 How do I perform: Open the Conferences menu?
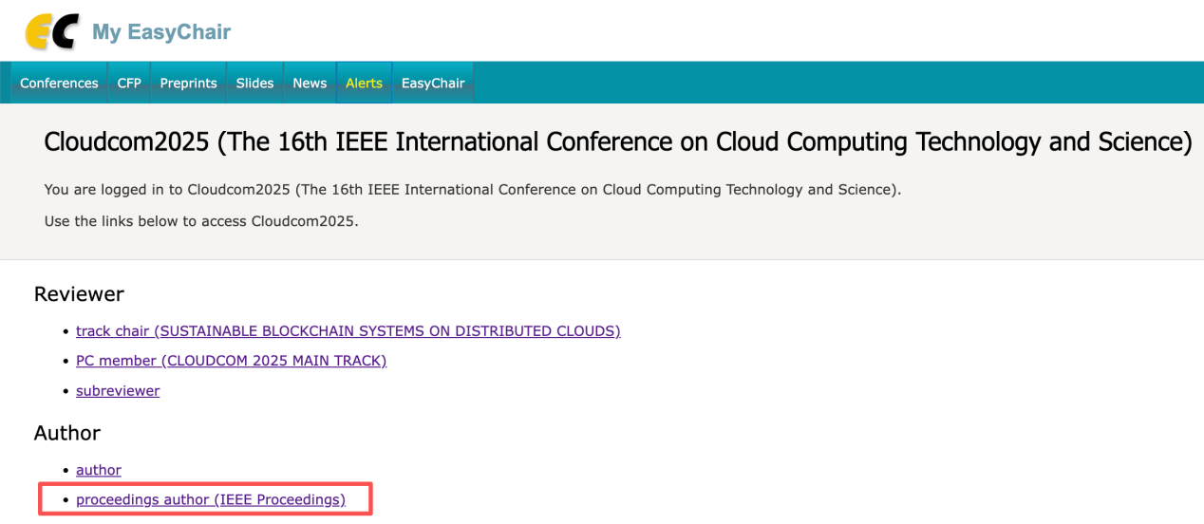[x=59, y=84]
